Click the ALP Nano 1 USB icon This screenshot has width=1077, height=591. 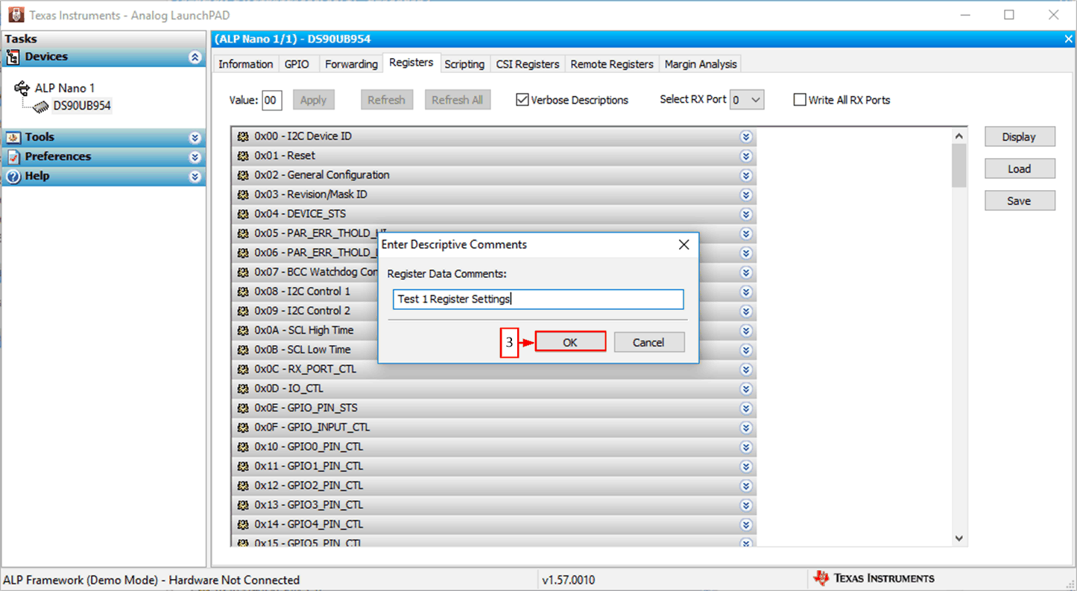(x=22, y=88)
